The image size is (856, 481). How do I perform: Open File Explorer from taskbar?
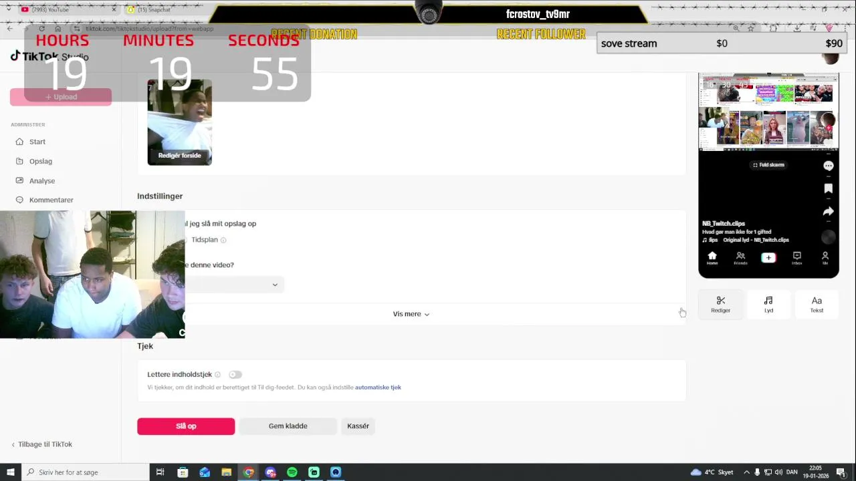226,472
